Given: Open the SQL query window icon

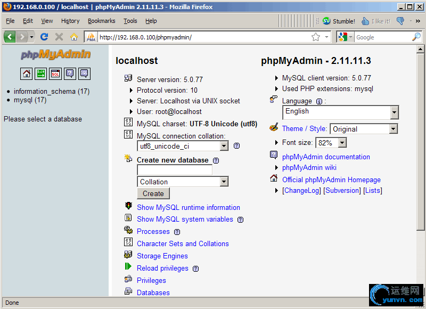Looking at the screenshot, I should click(55, 74).
